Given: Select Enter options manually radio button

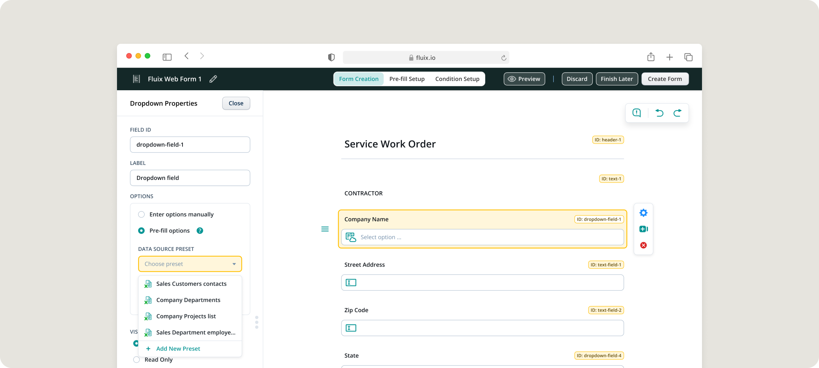Looking at the screenshot, I should [142, 214].
